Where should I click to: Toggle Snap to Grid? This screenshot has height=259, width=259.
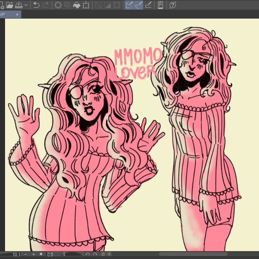148,5
